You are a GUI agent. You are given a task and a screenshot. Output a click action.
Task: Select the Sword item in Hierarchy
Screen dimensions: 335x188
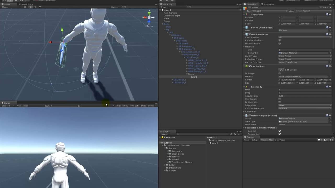pos(194,77)
